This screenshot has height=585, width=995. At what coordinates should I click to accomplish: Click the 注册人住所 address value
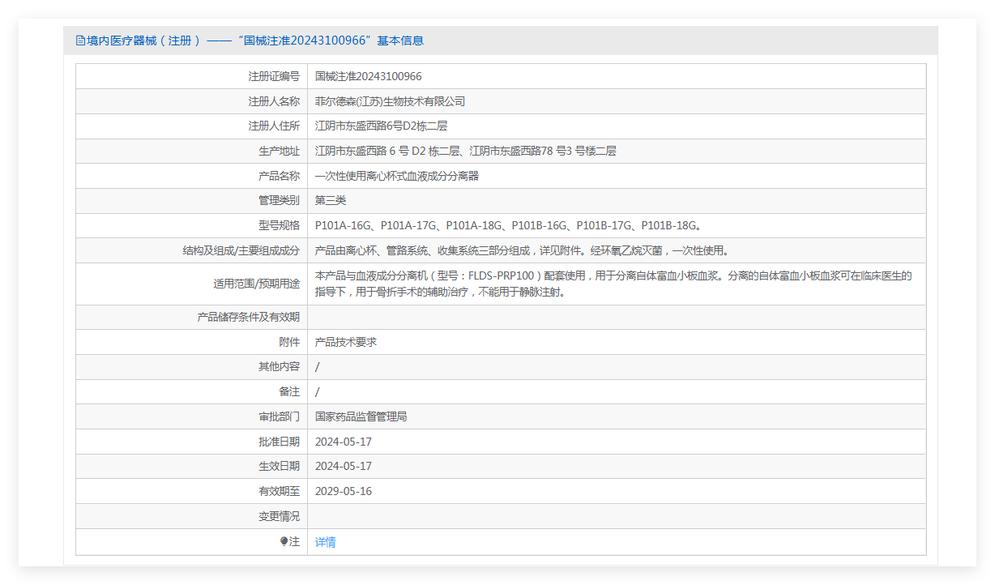pyautogui.click(x=381, y=126)
